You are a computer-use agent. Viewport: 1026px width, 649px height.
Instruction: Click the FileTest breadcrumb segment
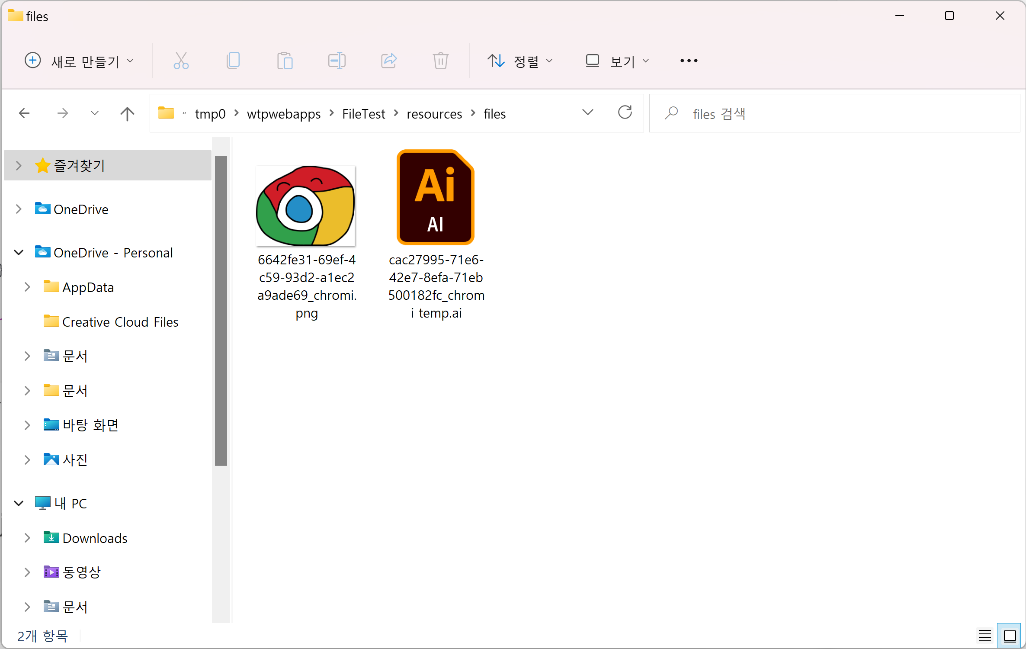[x=363, y=114]
